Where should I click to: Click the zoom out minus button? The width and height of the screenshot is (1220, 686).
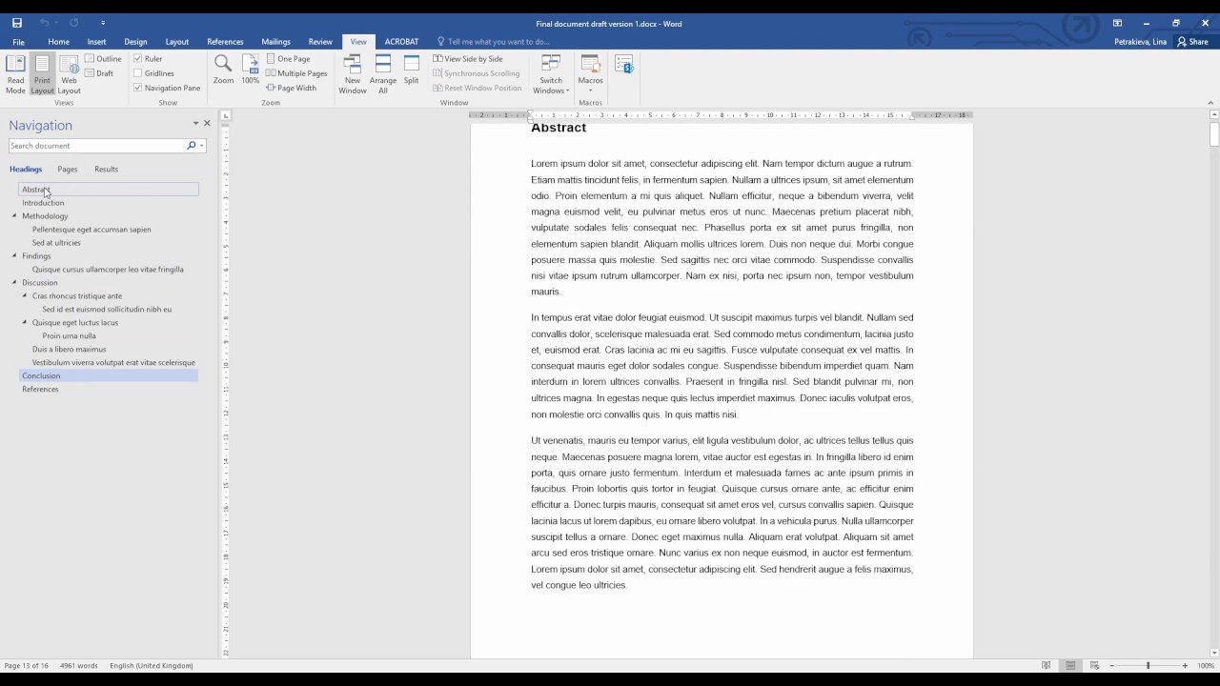tap(1111, 665)
